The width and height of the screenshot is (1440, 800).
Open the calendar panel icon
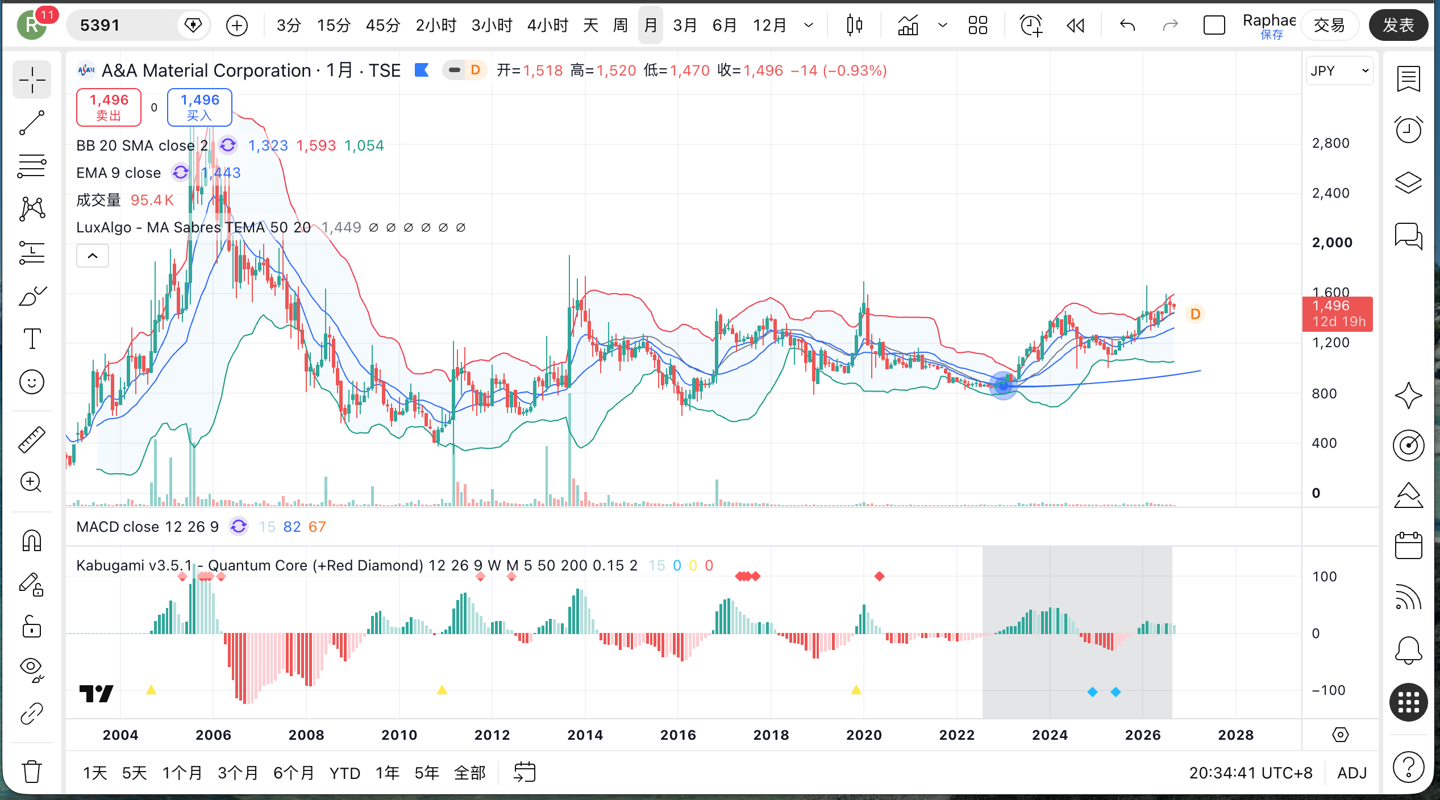tap(1408, 545)
